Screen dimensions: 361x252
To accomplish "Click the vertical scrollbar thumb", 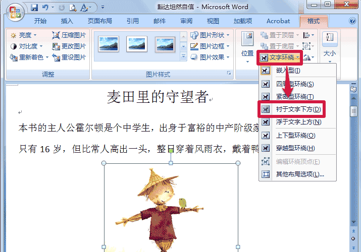I will (x=353, y=112).
